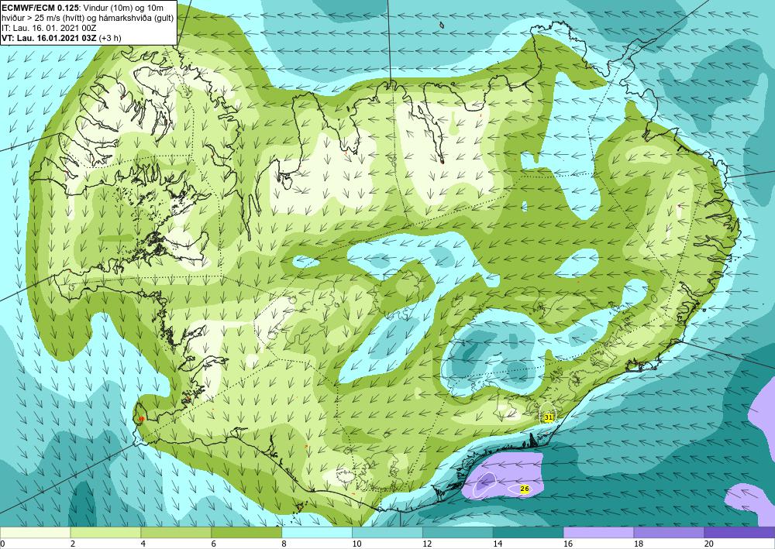Click the line "hviður > 25 m/s (hvítt) og hámarkshviða (gult)"
Viewport: 775px width, 549px height.
tap(88, 17)
